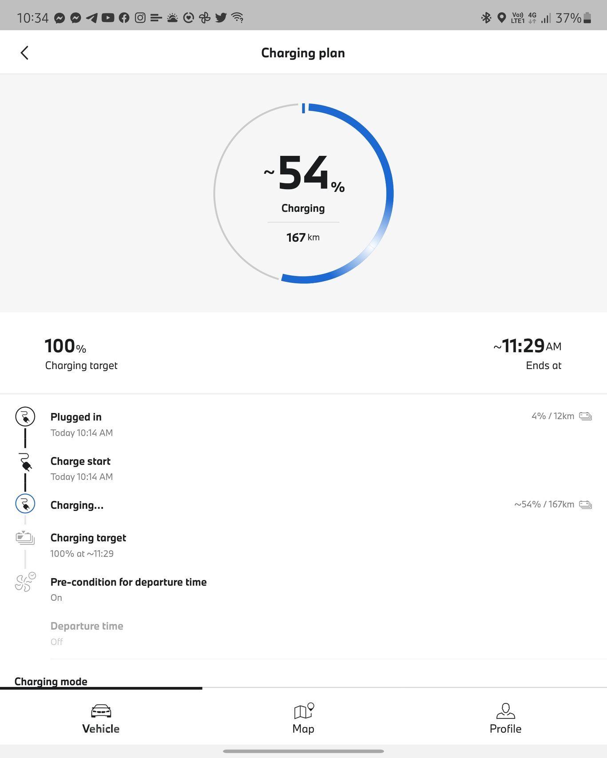Tap the Bluetooth icon in status bar
607x758 pixels.
[x=486, y=18]
